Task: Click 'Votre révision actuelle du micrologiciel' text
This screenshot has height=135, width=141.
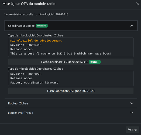Action: tap(36, 14)
